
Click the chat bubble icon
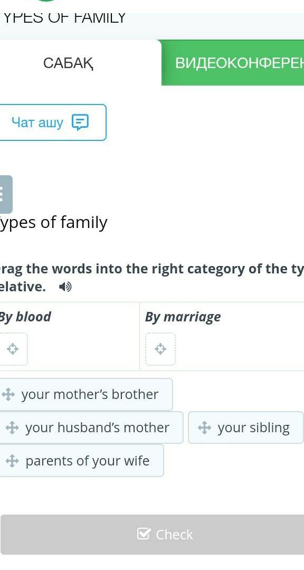(80, 122)
